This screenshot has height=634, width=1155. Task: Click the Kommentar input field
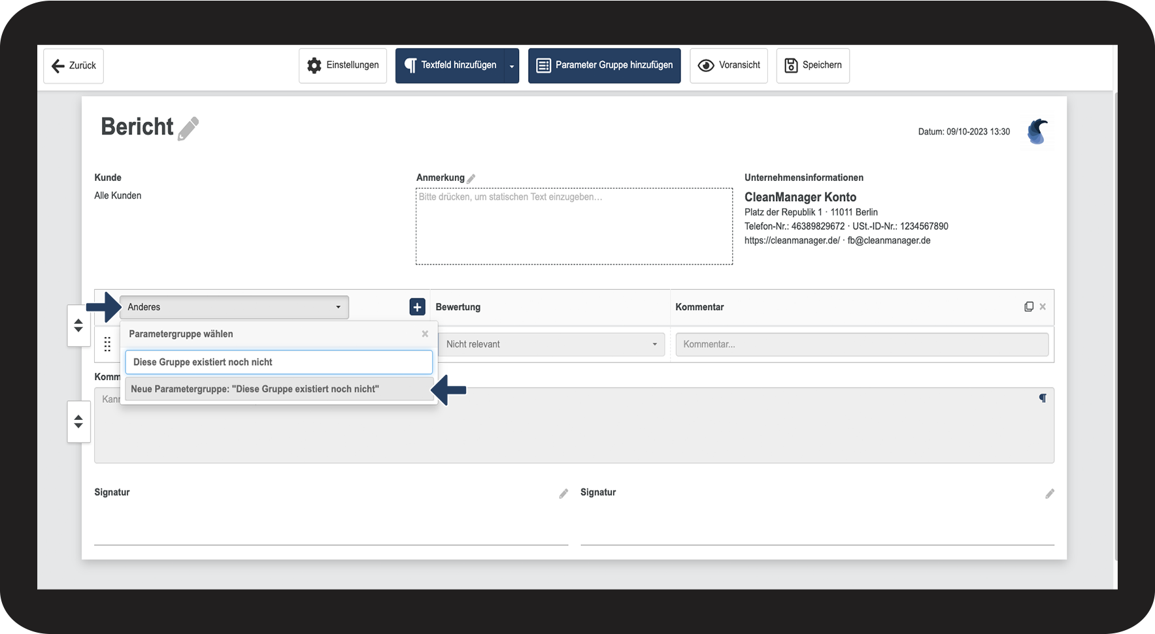pyautogui.click(x=862, y=344)
